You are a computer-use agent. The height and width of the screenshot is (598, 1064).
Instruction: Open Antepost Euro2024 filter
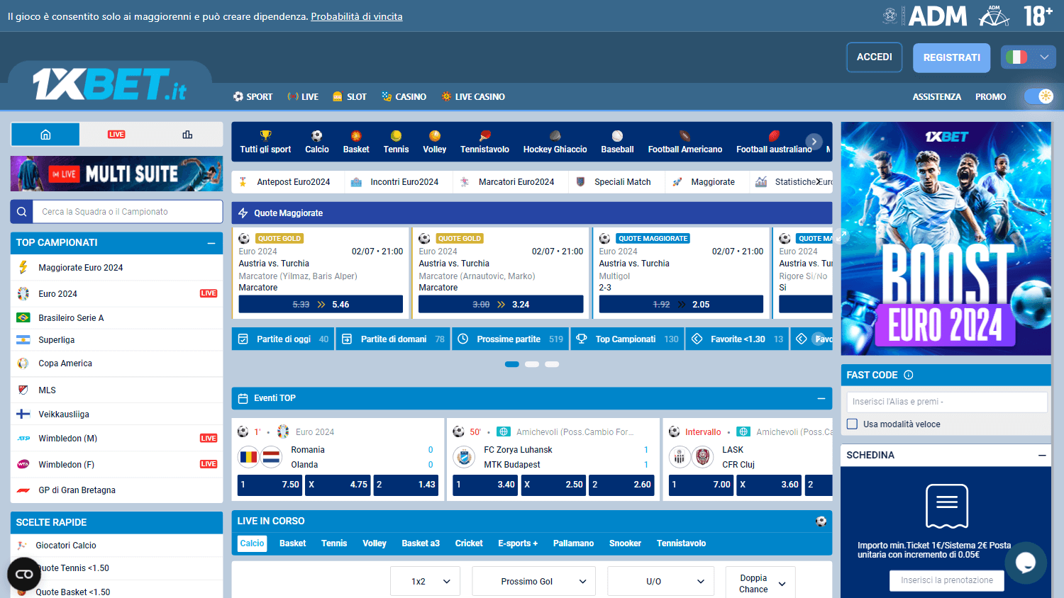pos(288,182)
